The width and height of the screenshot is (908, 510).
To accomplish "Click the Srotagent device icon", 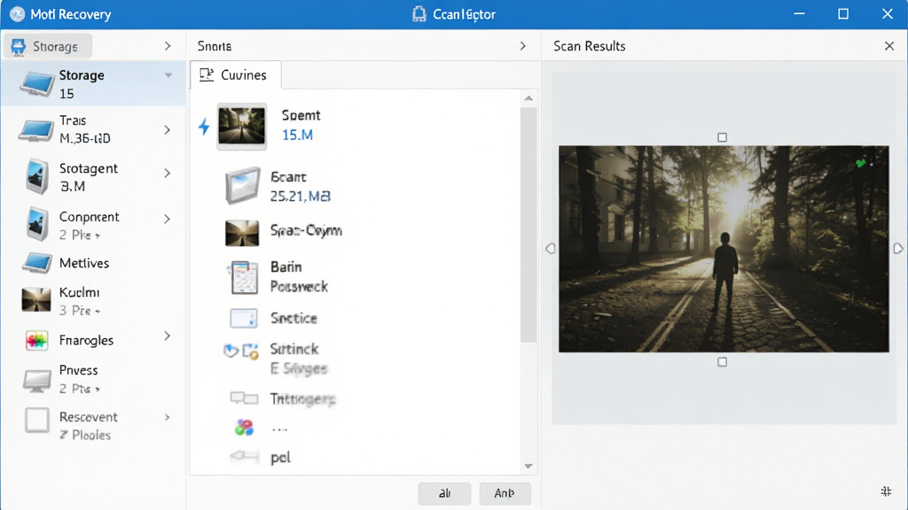I will [37, 176].
